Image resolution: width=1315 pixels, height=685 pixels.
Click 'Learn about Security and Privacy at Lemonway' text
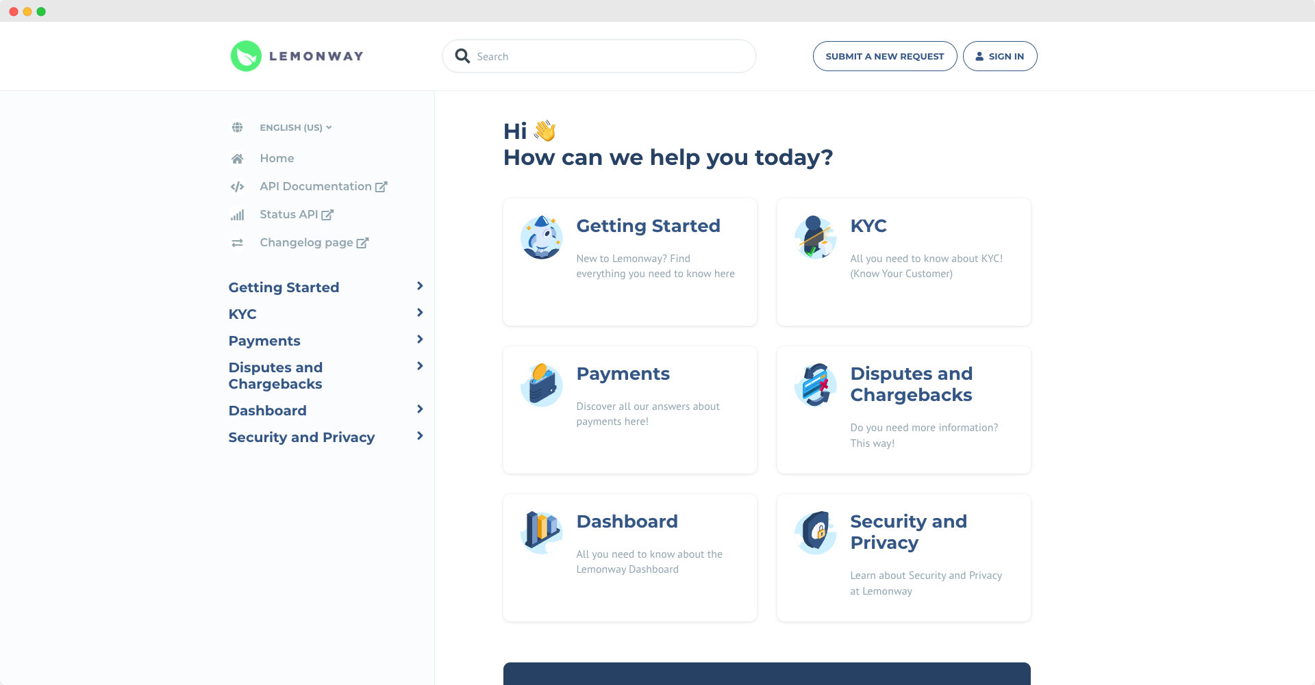pos(926,583)
